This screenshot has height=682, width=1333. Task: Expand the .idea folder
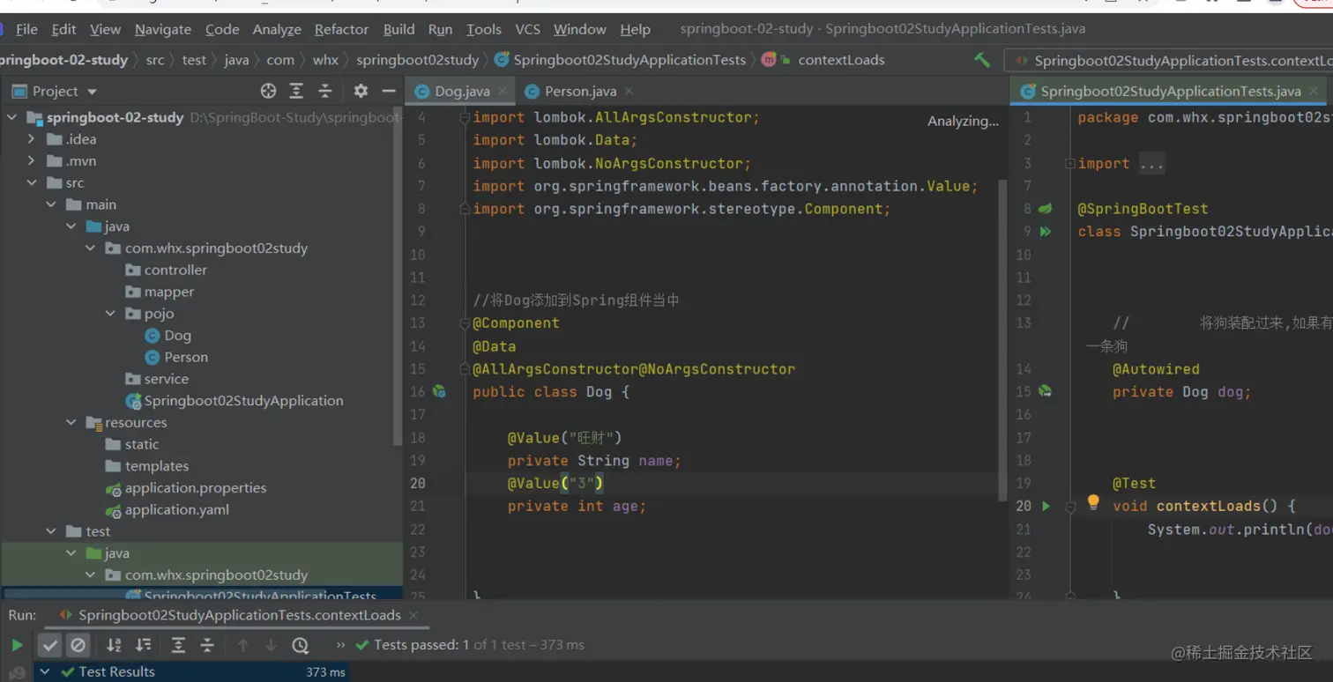click(32, 139)
